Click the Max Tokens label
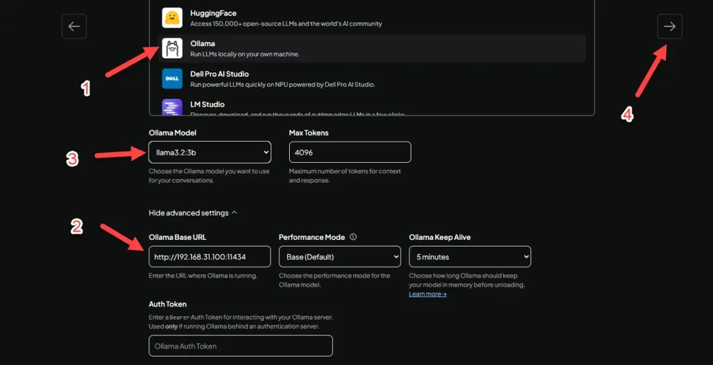Viewport: 713px width, 365px height. (x=308, y=132)
